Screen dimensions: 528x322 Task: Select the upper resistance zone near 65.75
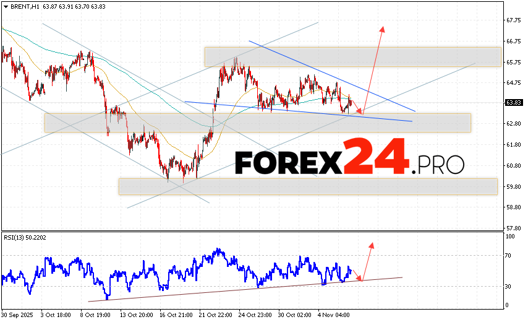pos(352,56)
